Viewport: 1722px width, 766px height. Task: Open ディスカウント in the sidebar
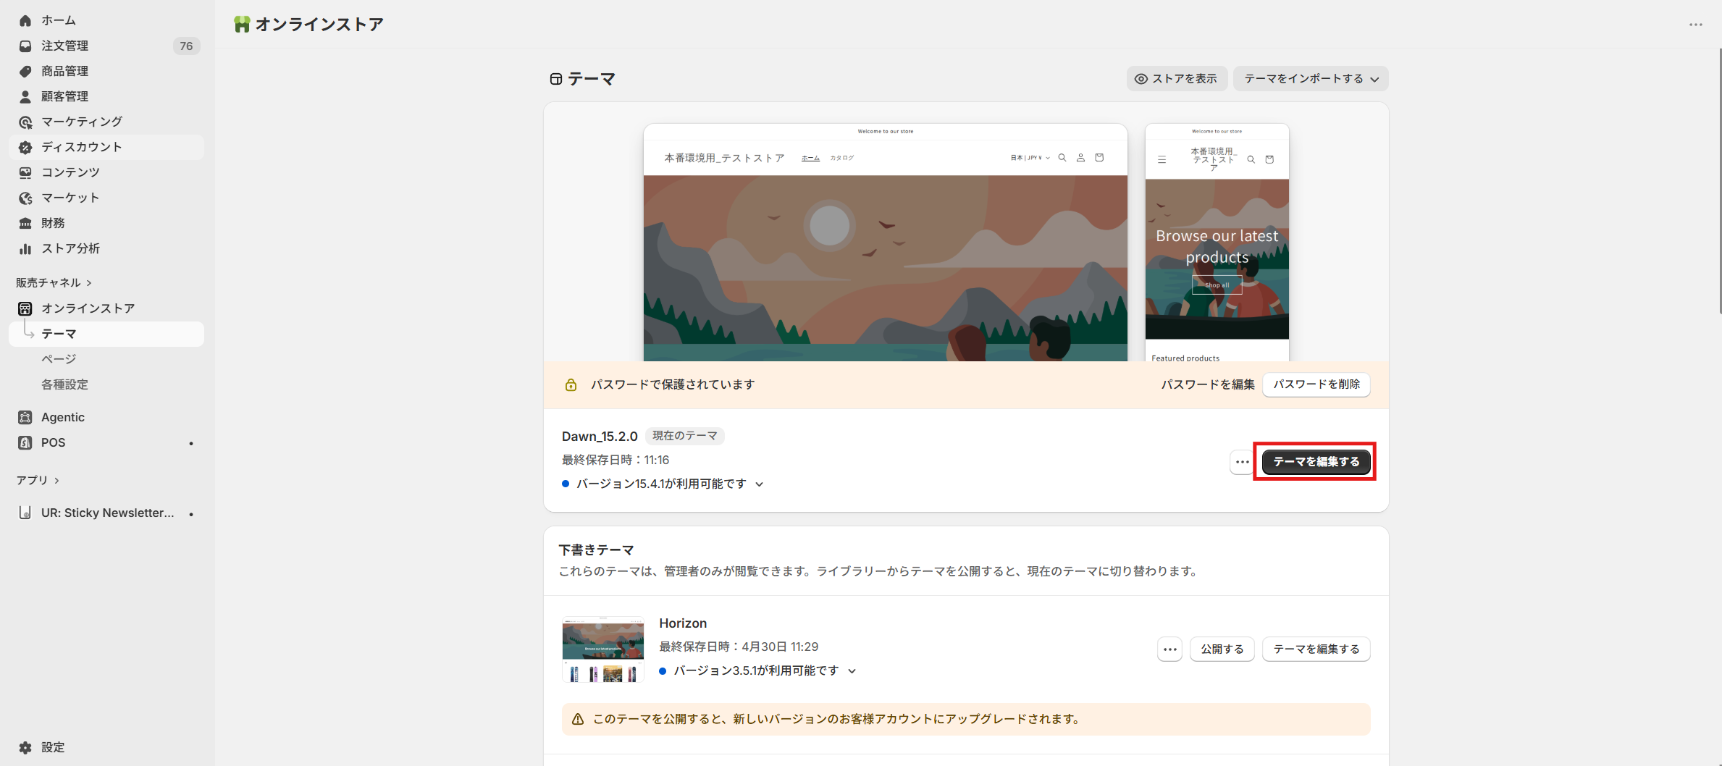106,147
